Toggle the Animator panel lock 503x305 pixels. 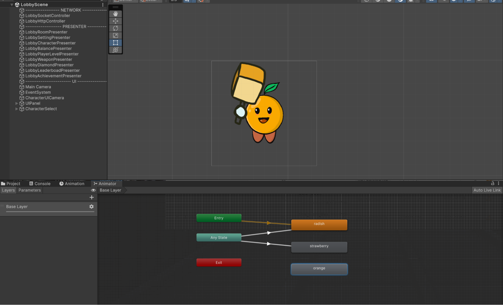(493, 184)
